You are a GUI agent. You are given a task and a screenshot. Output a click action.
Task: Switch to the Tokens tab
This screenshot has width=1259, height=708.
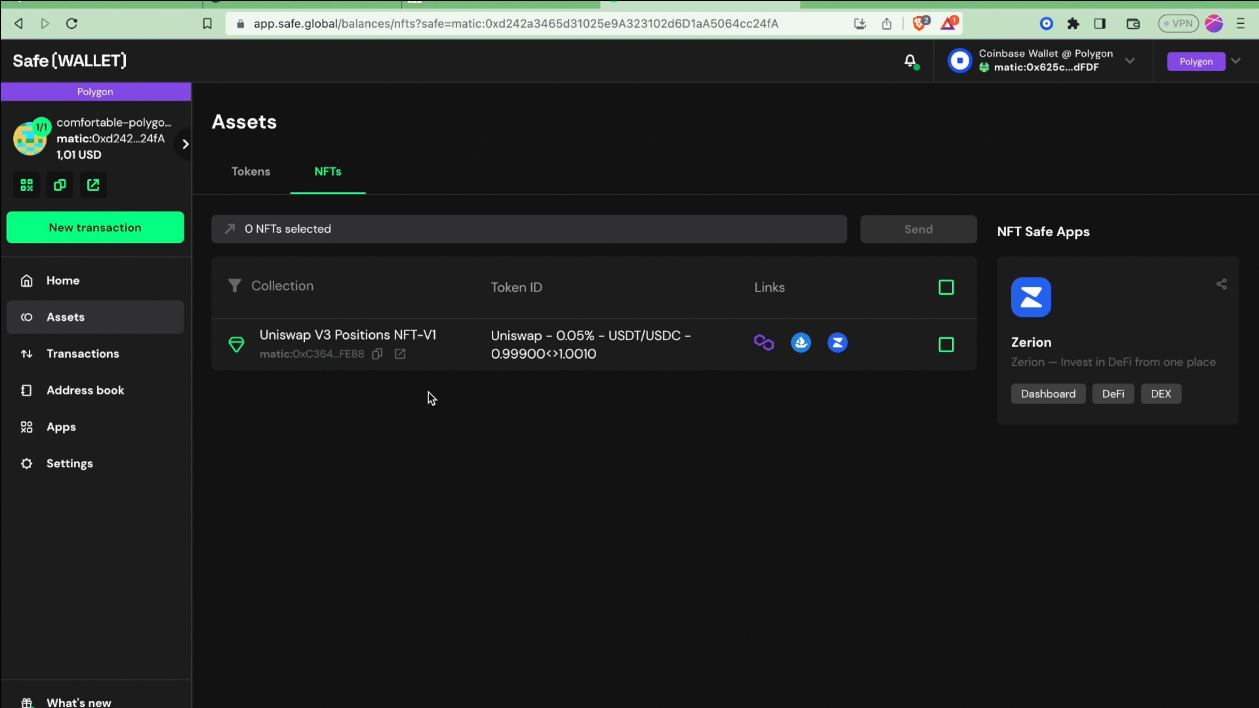click(x=251, y=171)
